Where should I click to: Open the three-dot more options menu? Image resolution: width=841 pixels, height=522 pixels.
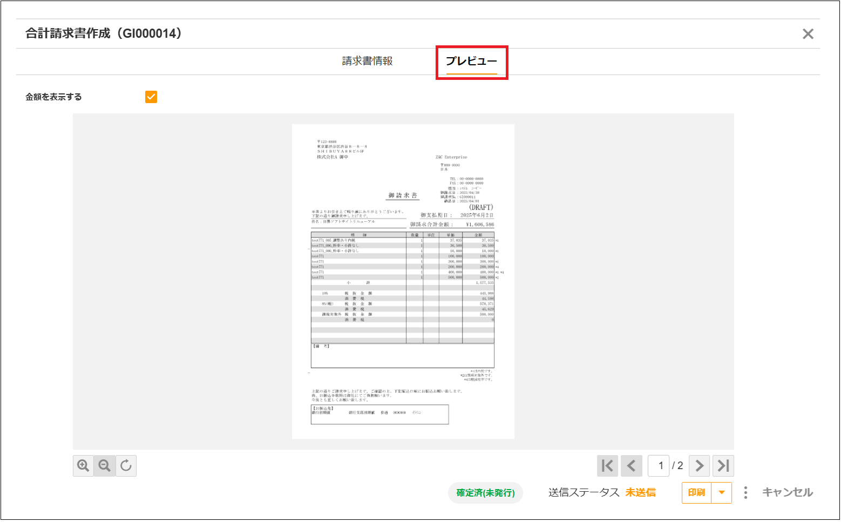(745, 492)
